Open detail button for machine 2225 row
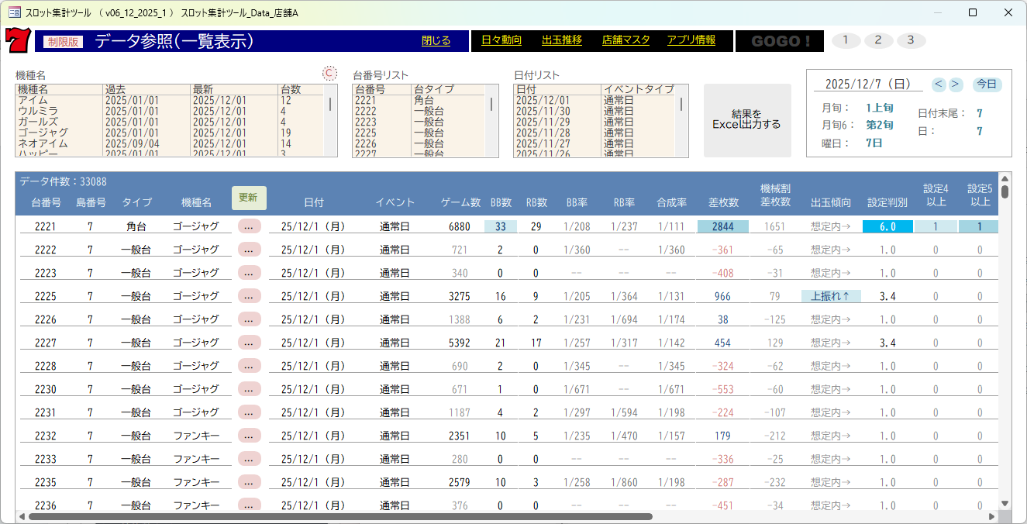The width and height of the screenshot is (1027, 524). coord(249,296)
